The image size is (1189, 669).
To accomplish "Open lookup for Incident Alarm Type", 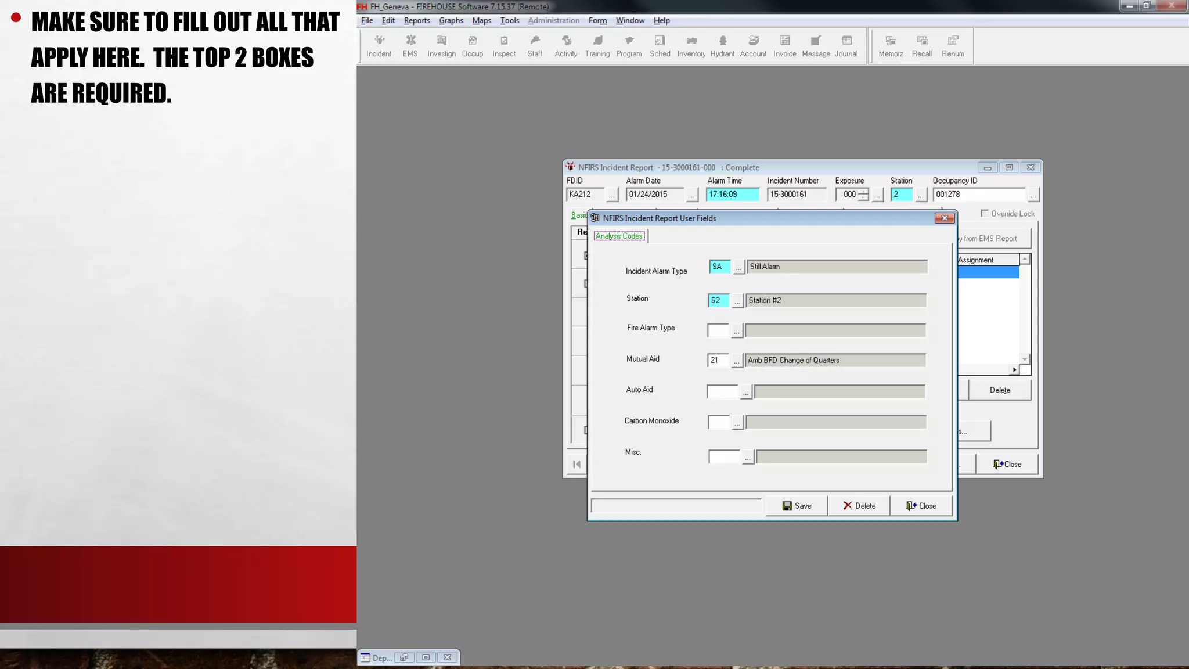I will coord(738,267).
